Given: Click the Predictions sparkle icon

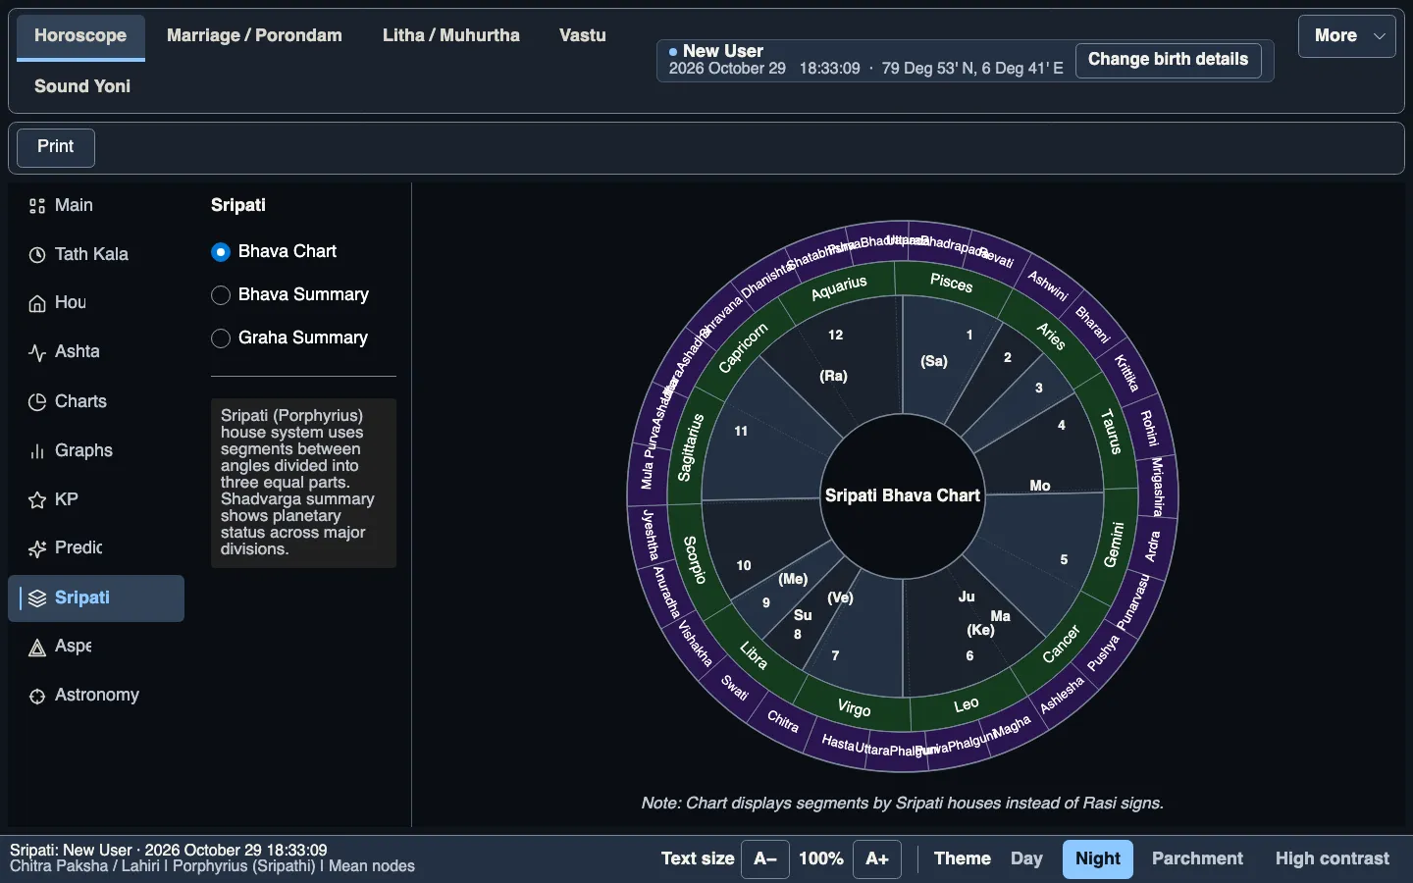Looking at the screenshot, I should (x=37, y=548).
